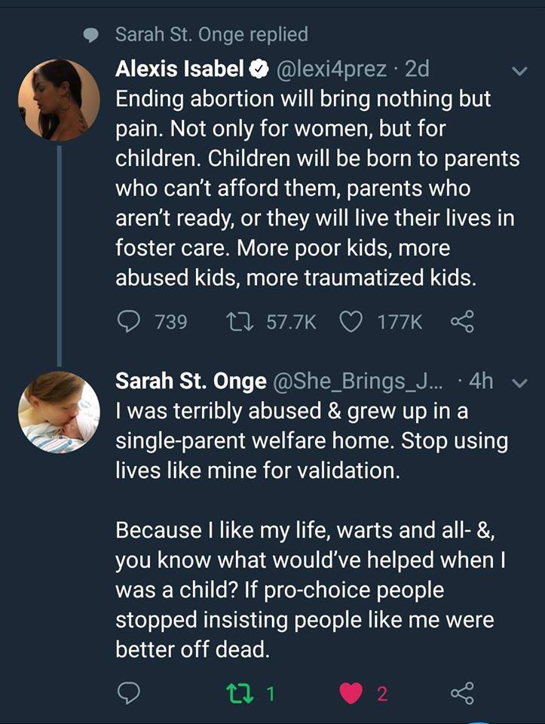Click the reply bubble icon beside 'replied' header

coord(90,35)
